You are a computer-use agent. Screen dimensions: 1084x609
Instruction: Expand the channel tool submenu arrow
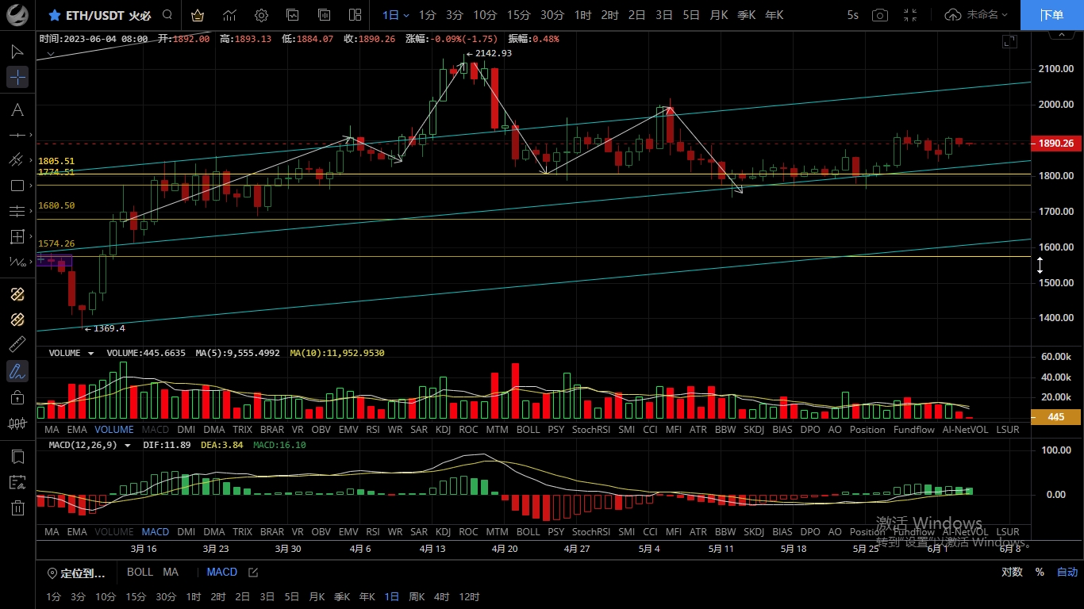30,161
